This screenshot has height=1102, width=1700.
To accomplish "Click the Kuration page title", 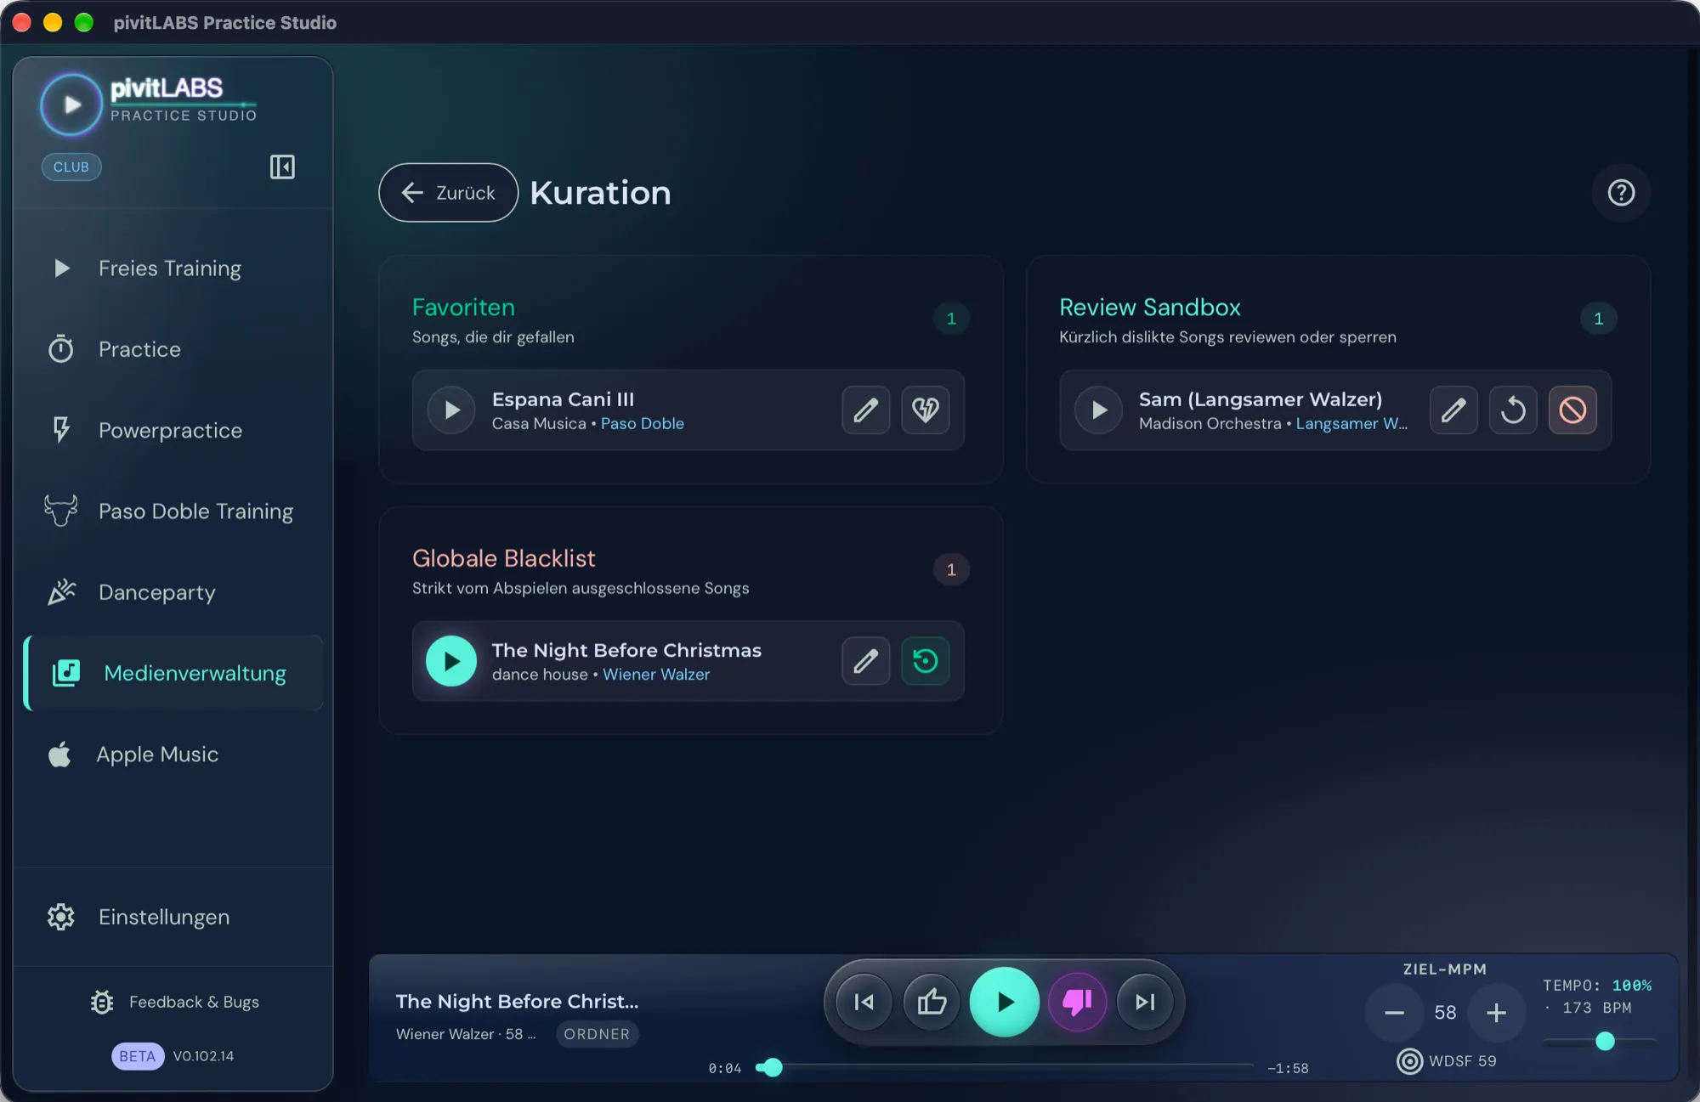I will 600,193.
